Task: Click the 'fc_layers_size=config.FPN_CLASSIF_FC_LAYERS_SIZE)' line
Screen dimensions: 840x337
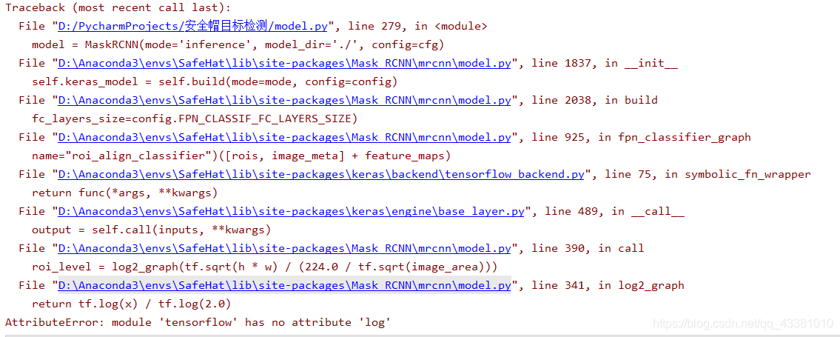Action: [195, 119]
